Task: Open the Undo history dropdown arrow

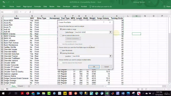Action: tap(6, 2)
